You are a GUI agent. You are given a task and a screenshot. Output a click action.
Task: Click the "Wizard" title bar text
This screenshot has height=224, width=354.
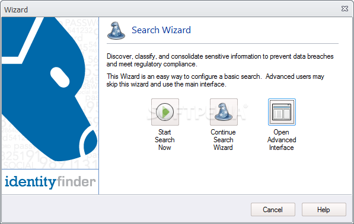tap(16, 9)
